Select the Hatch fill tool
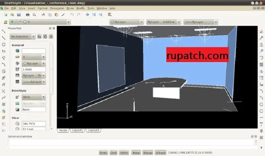Image resolution: width=265 pixels, height=156 pixels. point(4,104)
